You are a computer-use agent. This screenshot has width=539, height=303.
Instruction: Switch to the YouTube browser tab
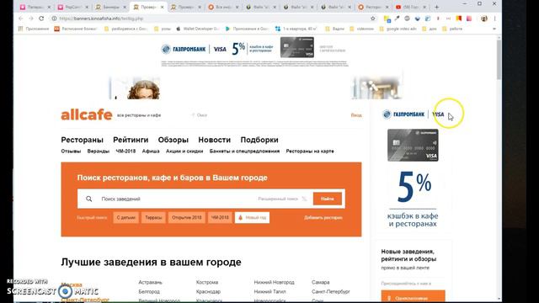coord(411,7)
